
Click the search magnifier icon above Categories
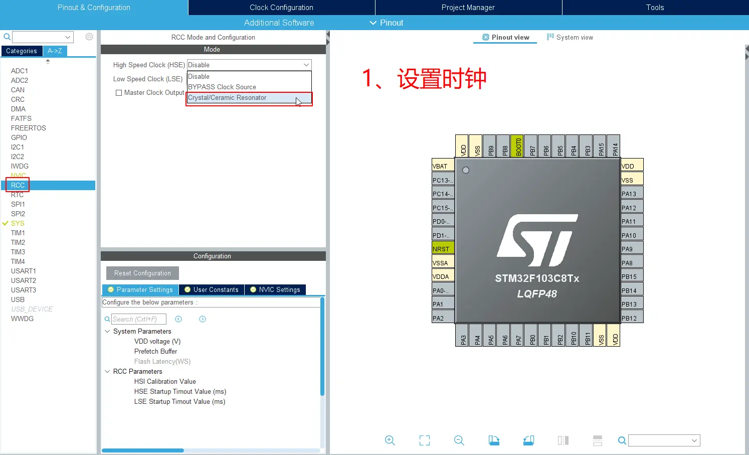click(x=7, y=37)
